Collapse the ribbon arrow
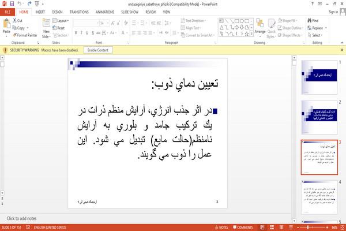This screenshot has height=231, width=346. [342, 42]
